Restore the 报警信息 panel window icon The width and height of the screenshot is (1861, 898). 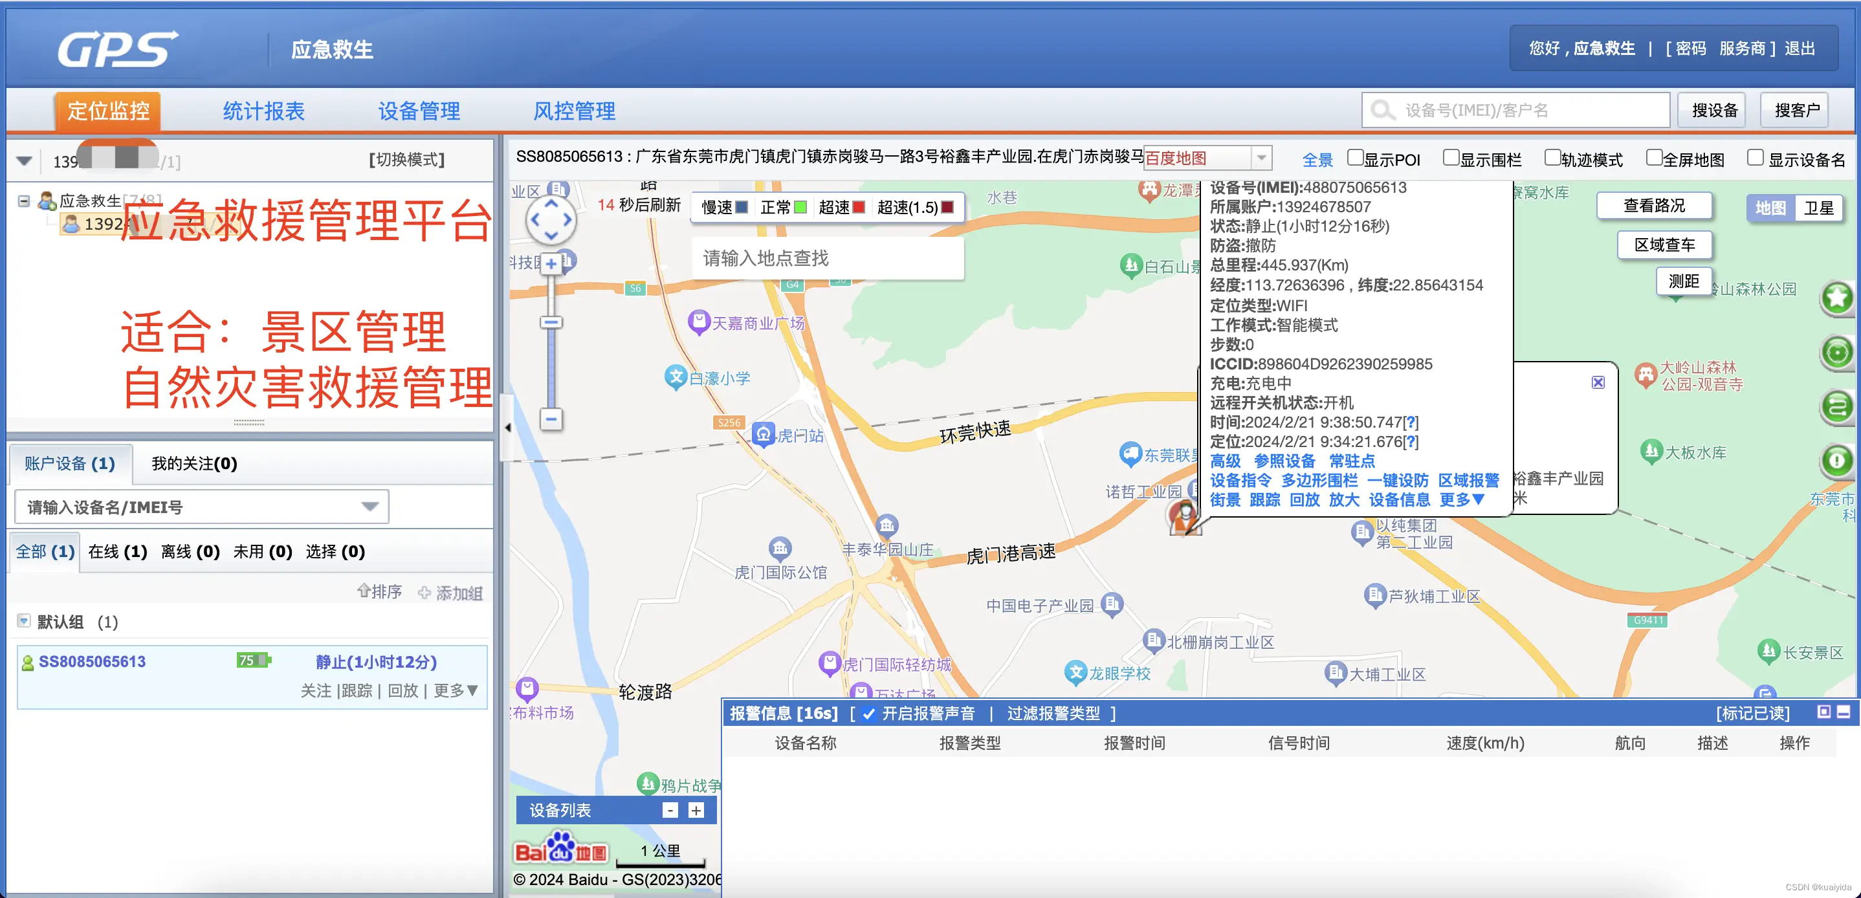(x=1823, y=712)
